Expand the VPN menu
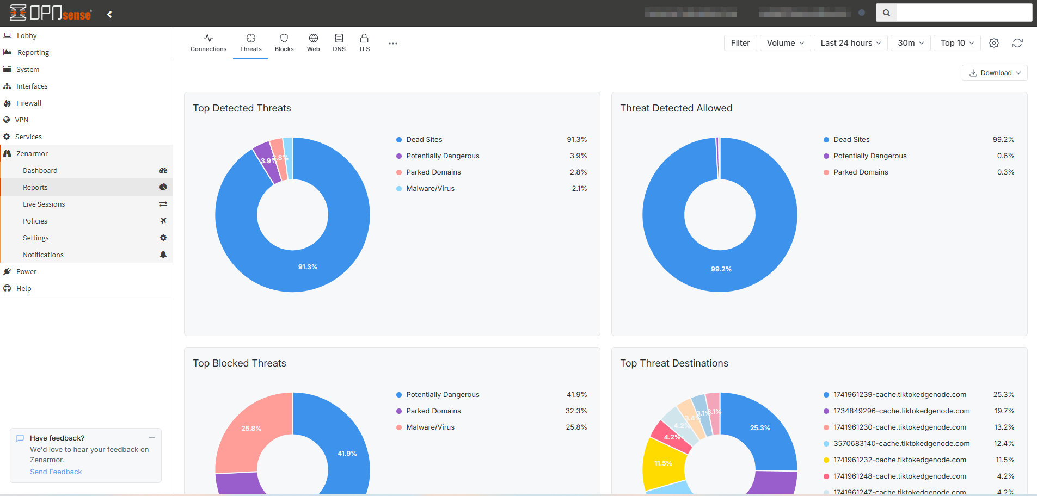Screen dimensions: 1037x496 point(86,120)
